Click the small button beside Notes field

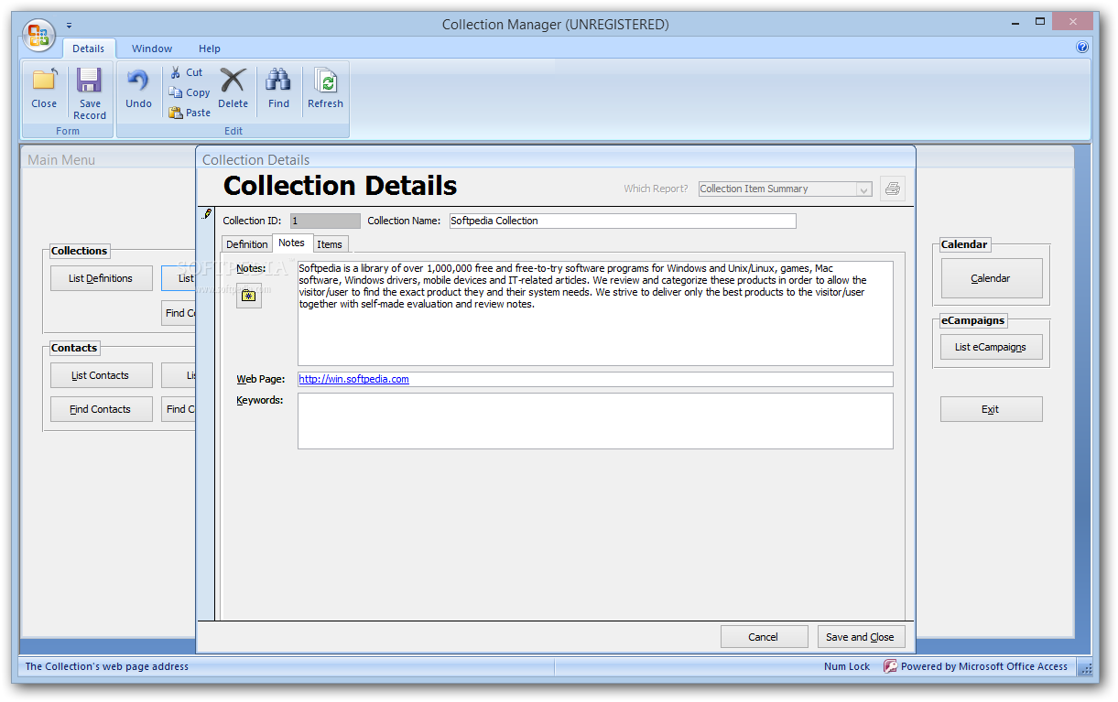[x=248, y=296]
